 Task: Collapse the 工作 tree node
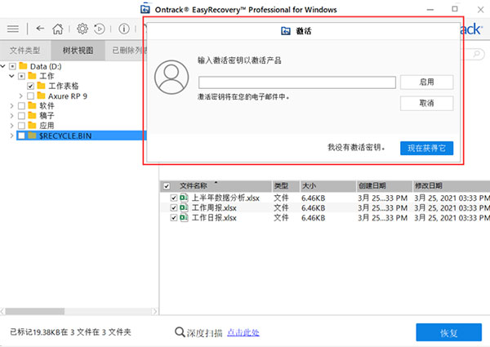pyautogui.click(x=12, y=76)
